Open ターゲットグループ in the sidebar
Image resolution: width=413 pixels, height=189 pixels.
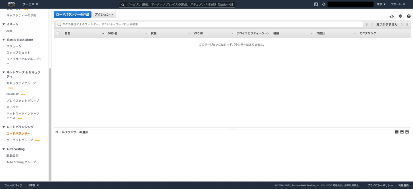click(x=20, y=140)
